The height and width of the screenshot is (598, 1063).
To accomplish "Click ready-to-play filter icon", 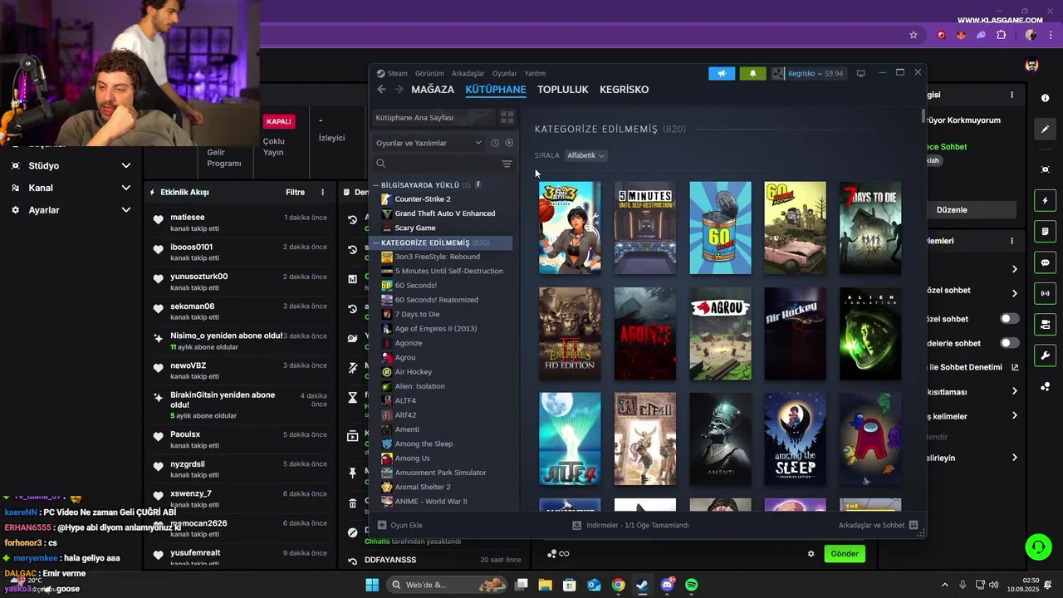I will (509, 143).
